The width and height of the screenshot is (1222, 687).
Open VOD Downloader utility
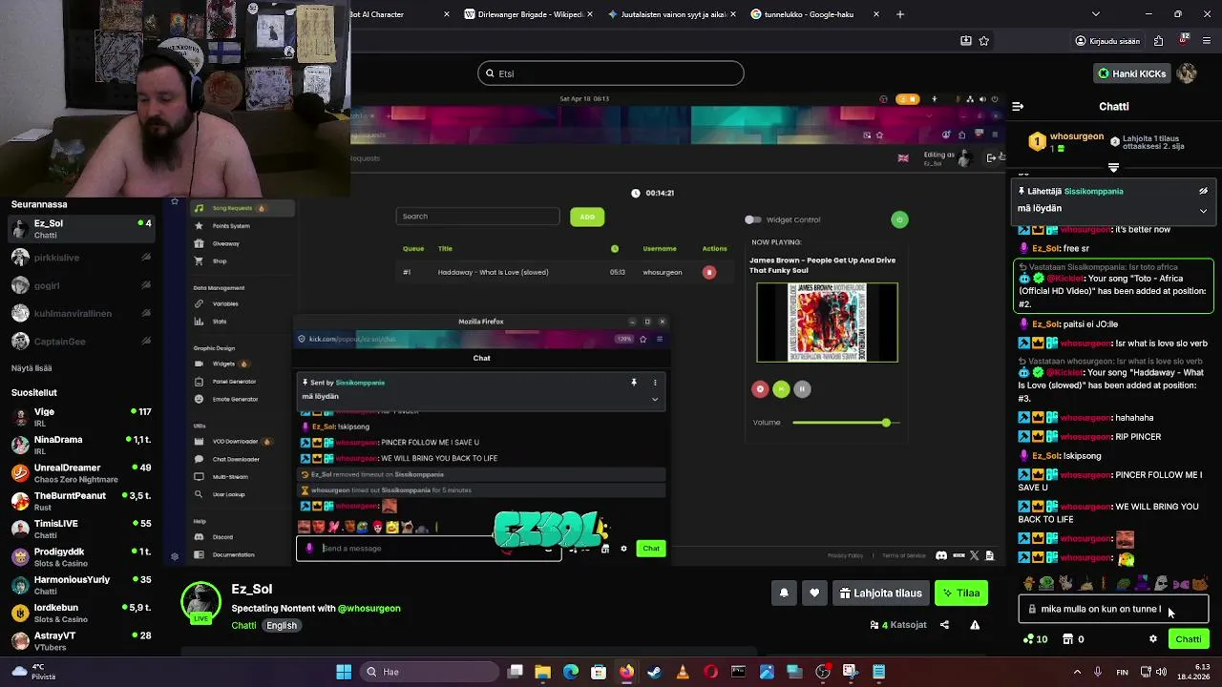pos(235,442)
